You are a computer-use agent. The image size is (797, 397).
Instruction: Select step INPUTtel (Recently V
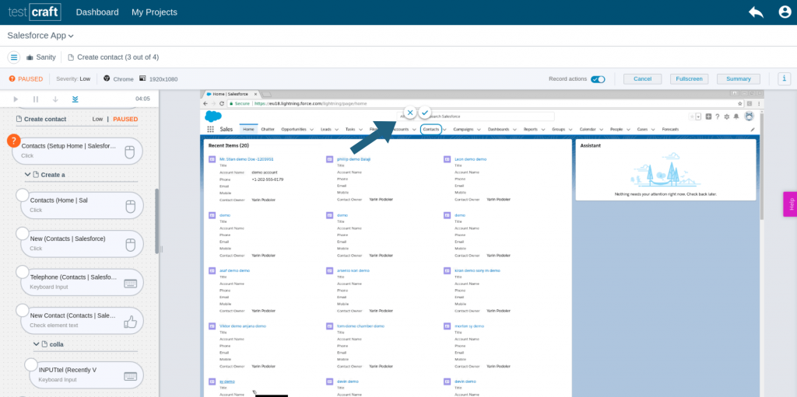coord(86,374)
